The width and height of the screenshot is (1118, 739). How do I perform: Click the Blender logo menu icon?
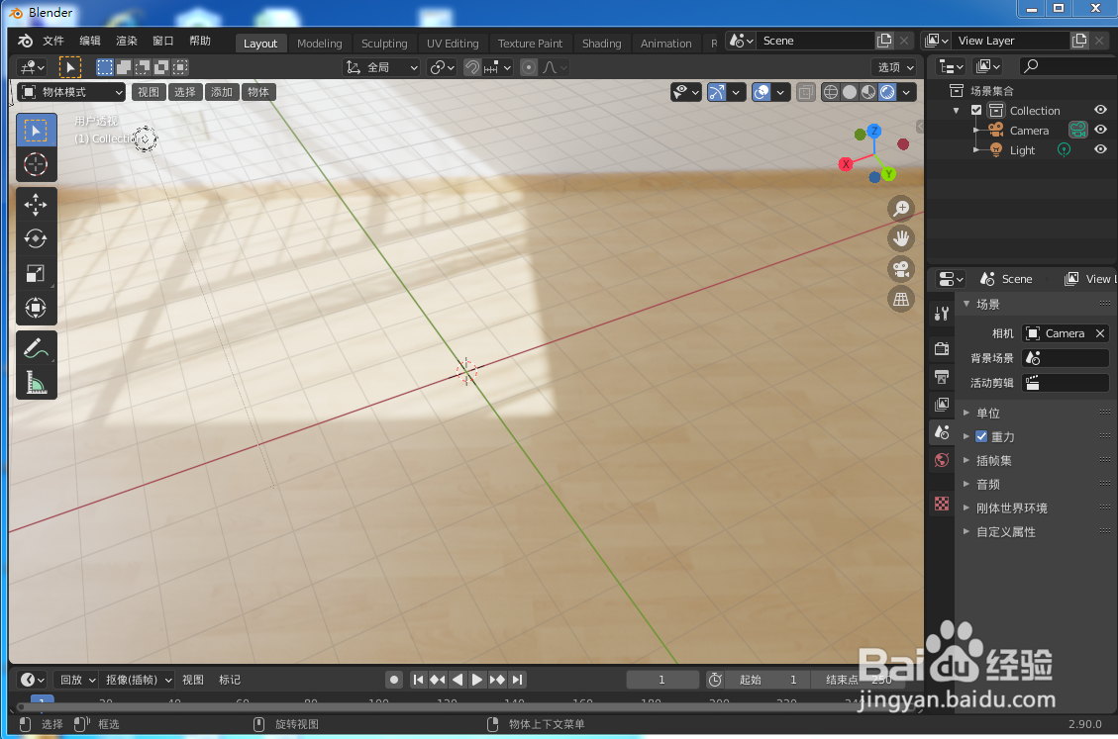[25, 42]
